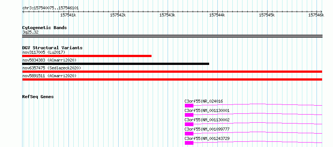
Task: Open the nsv5891511 (Almarri2020) variant label
Action: pos(49,76)
